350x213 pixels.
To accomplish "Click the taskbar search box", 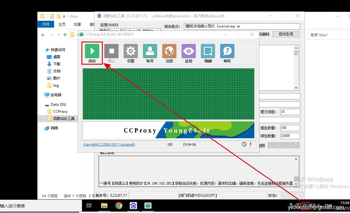I will (41, 206).
